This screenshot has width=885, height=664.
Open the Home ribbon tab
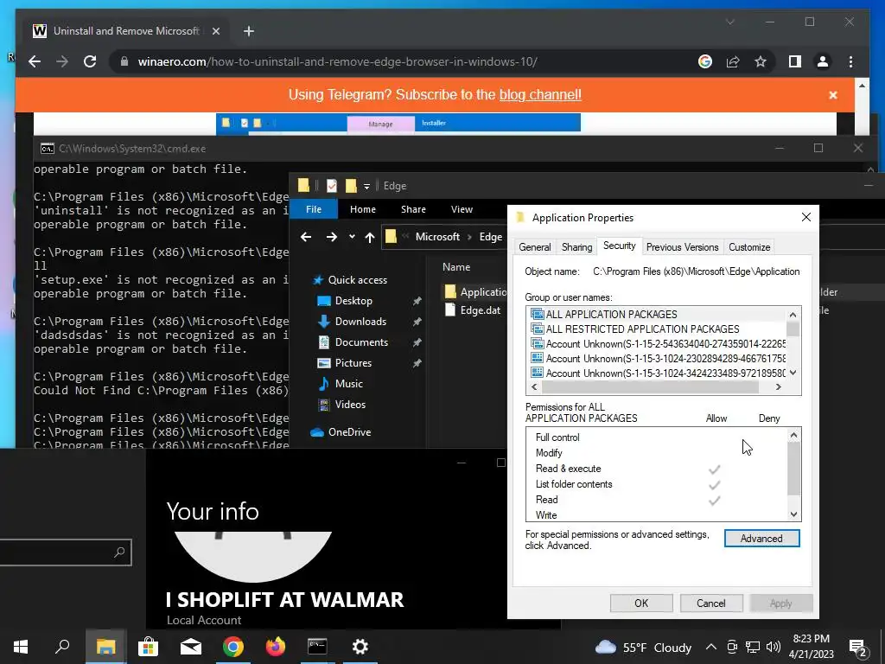tap(362, 209)
